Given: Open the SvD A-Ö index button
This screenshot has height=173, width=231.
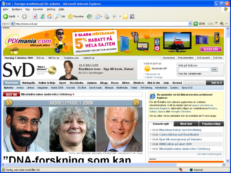Looking at the screenshot, I should (x=215, y=83).
